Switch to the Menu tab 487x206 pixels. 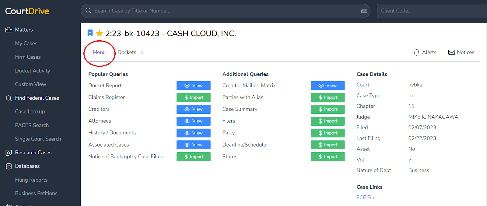[99, 52]
